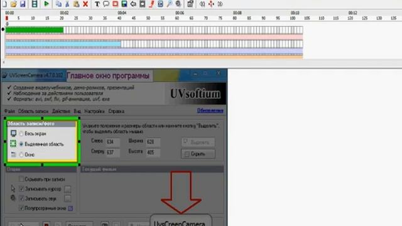Click the red four-way move icon
Image resolution: width=402 pixels, height=226 pixels.
[x=211, y=4]
